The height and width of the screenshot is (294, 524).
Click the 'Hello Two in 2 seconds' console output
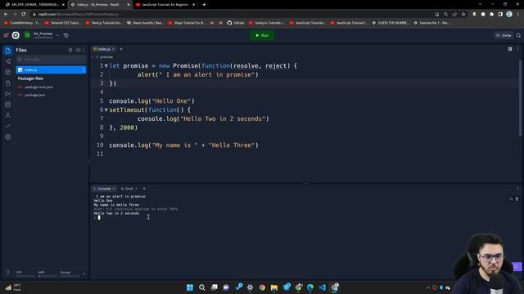point(116,213)
